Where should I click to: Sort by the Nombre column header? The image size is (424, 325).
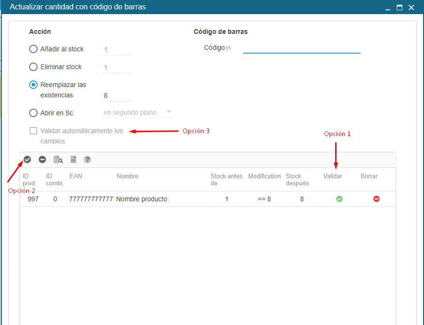(x=127, y=176)
